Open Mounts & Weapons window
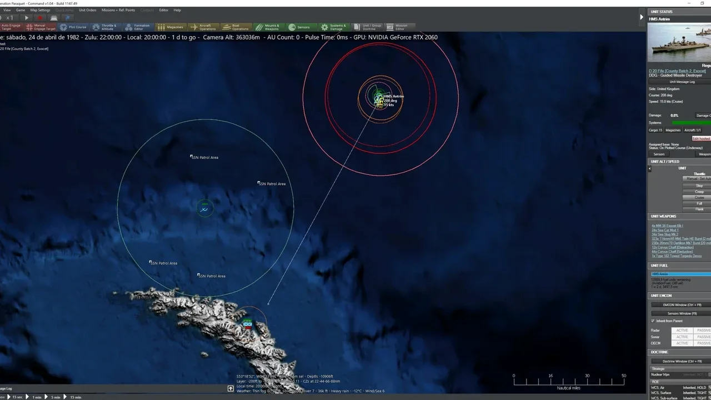The width and height of the screenshot is (711, 400). point(268,27)
